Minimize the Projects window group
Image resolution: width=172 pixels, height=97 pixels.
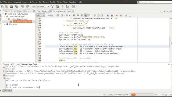34,11
